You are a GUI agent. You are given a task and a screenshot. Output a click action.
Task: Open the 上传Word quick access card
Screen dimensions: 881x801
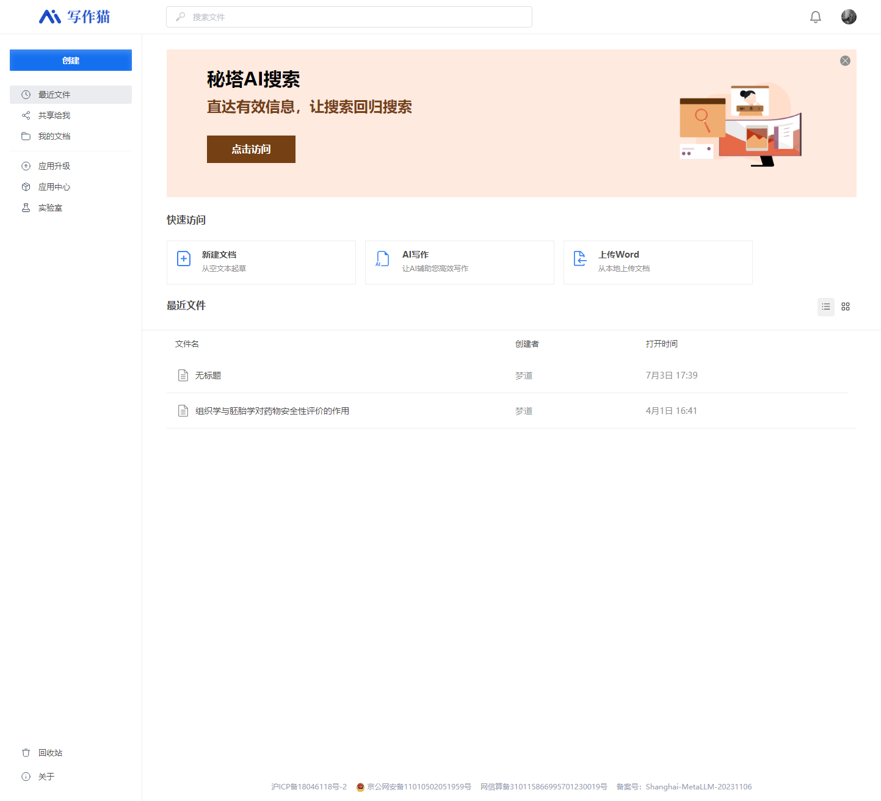658,263
